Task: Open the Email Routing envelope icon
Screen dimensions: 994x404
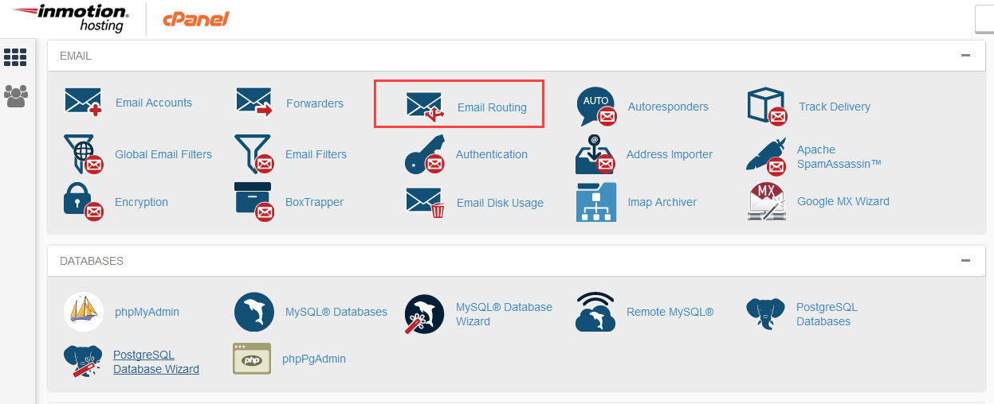Action: point(425,107)
